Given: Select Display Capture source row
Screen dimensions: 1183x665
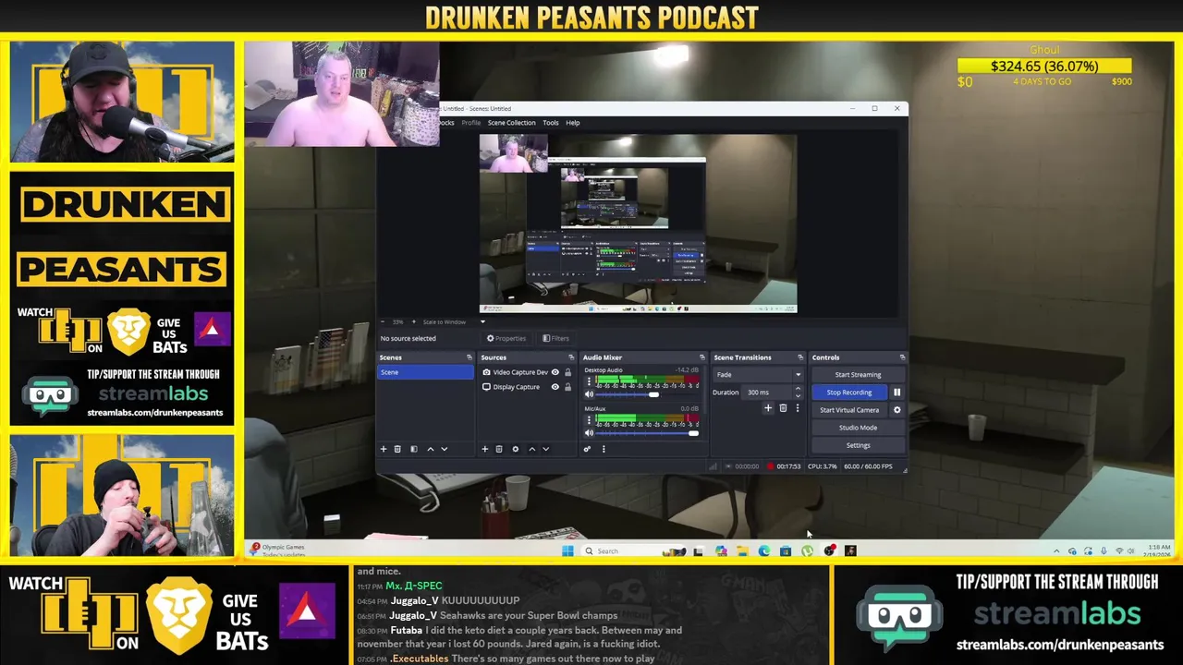Looking at the screenshot, I should coord(527,387).
